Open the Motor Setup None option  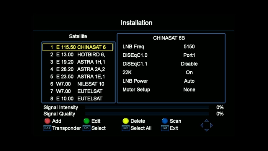189,90
